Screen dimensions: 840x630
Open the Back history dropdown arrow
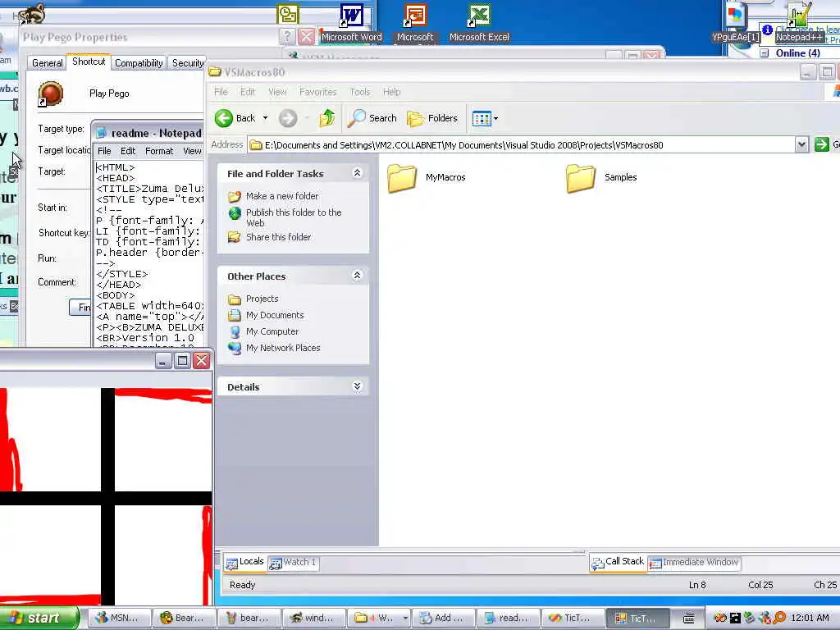pyautogui.click(x=265, y=118)
